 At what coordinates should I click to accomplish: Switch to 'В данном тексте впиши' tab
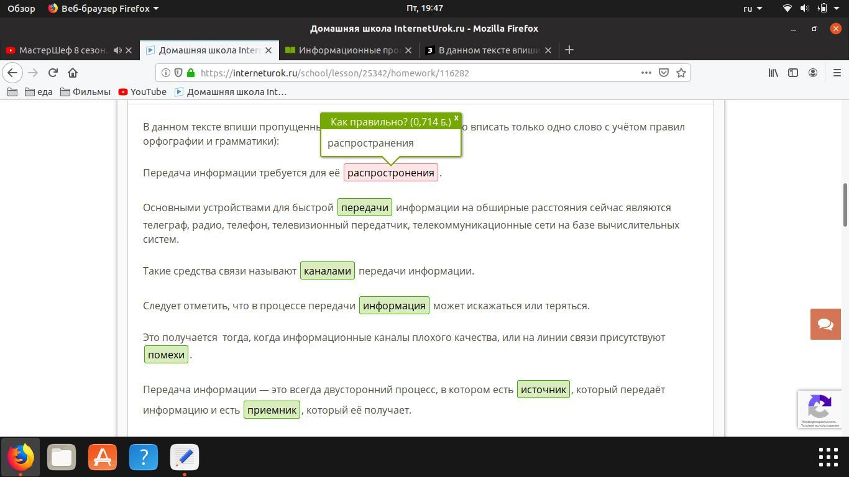click(489, 50)
